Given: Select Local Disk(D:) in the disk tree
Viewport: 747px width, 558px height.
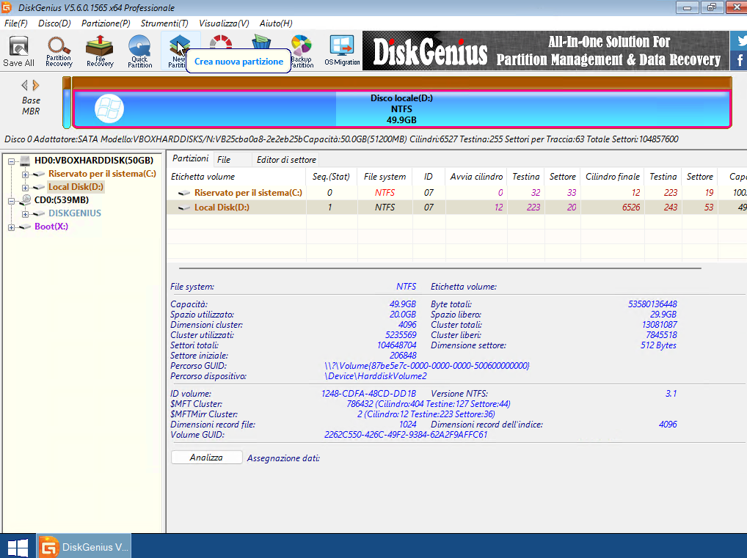Looking at the screenshot, I should [76, 187].
